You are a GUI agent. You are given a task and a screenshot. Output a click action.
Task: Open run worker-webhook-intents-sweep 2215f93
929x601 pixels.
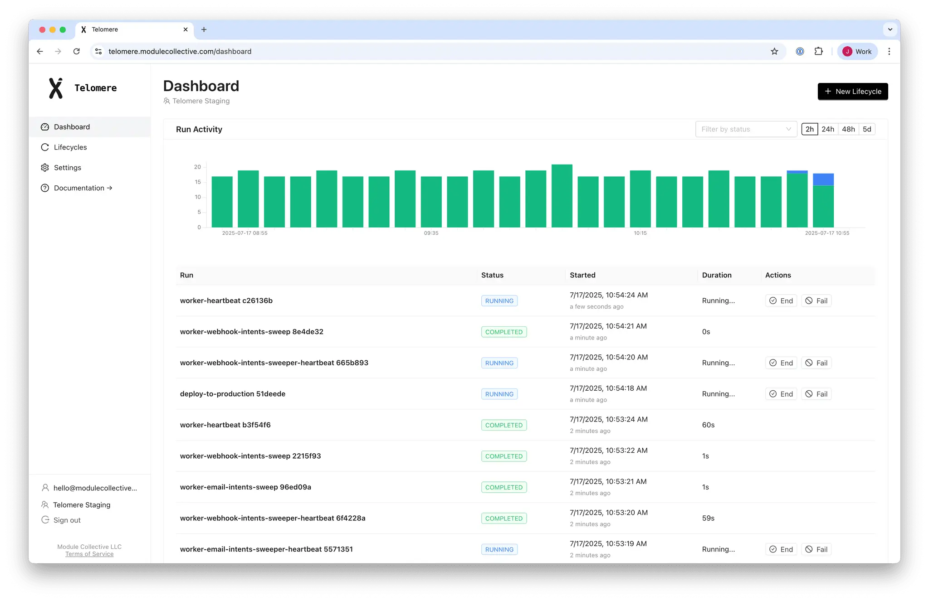[x=250, y=456]
